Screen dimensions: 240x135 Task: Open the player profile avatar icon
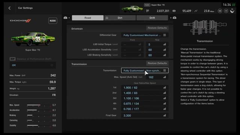coord(232,11)
